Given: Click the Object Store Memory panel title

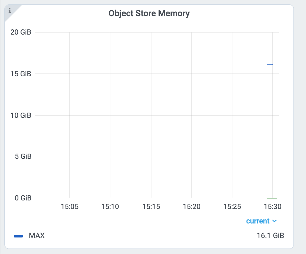Looking at the screenshot, I should point(149,13).
